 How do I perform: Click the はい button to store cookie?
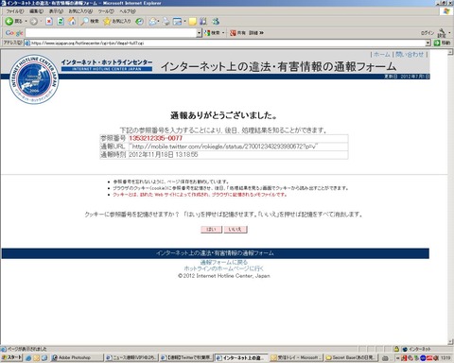[211, 230]
